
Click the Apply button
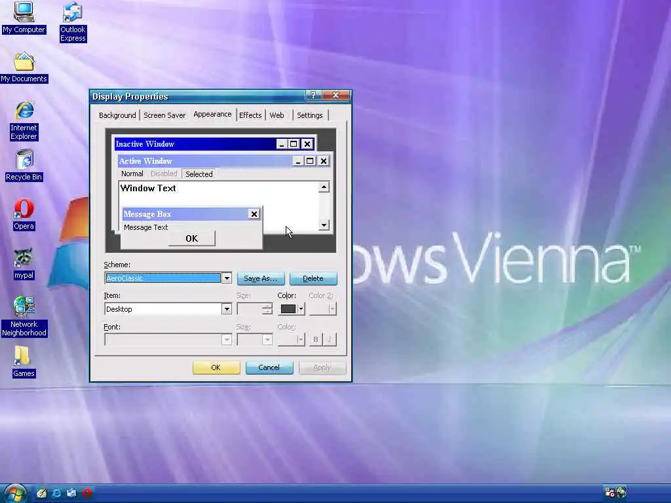(322, 367)
